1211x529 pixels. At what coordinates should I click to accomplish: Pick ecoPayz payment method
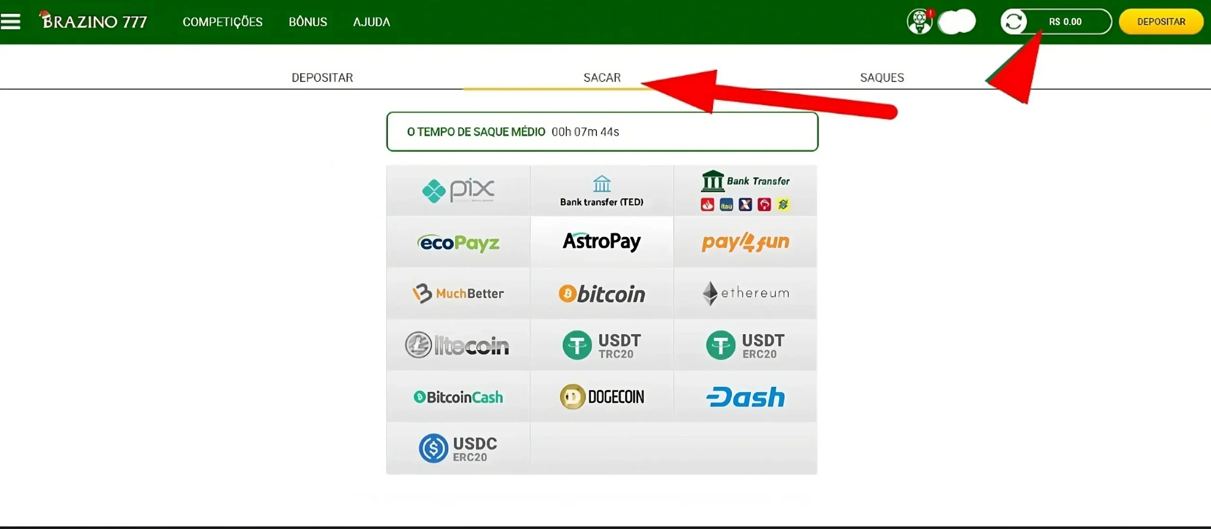[458, 242]
